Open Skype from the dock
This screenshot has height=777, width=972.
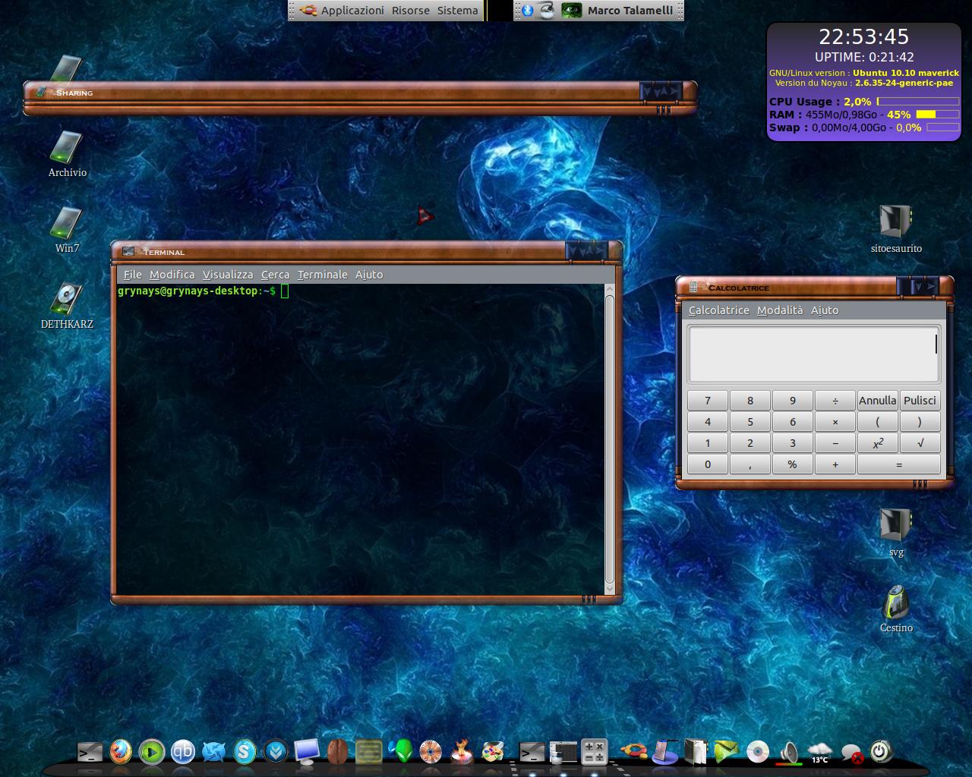click(x=245, y=752)
